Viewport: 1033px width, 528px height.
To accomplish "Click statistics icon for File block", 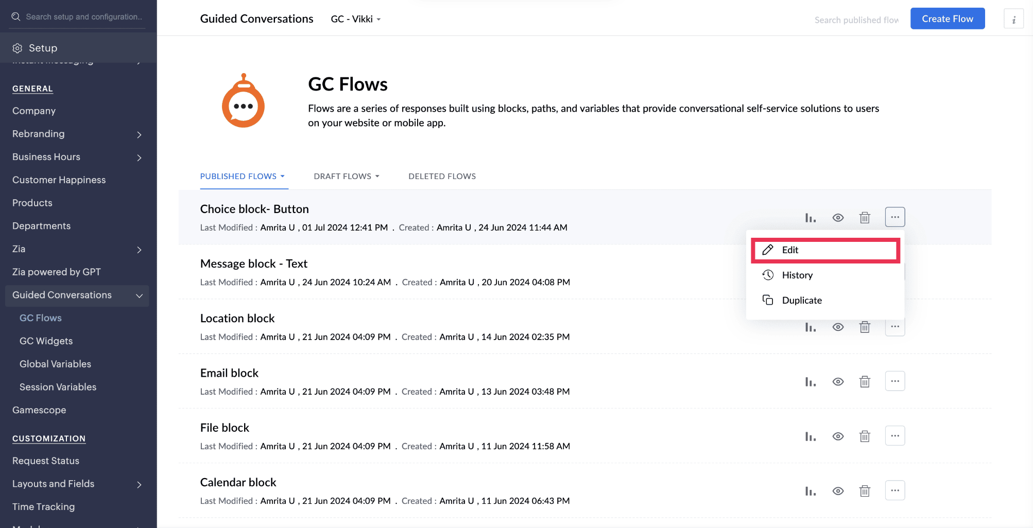I will 810,436.
